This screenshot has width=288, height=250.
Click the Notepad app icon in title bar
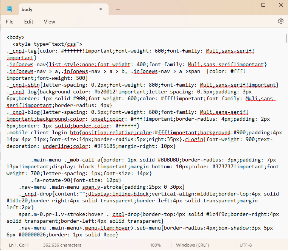coord(9,9)
